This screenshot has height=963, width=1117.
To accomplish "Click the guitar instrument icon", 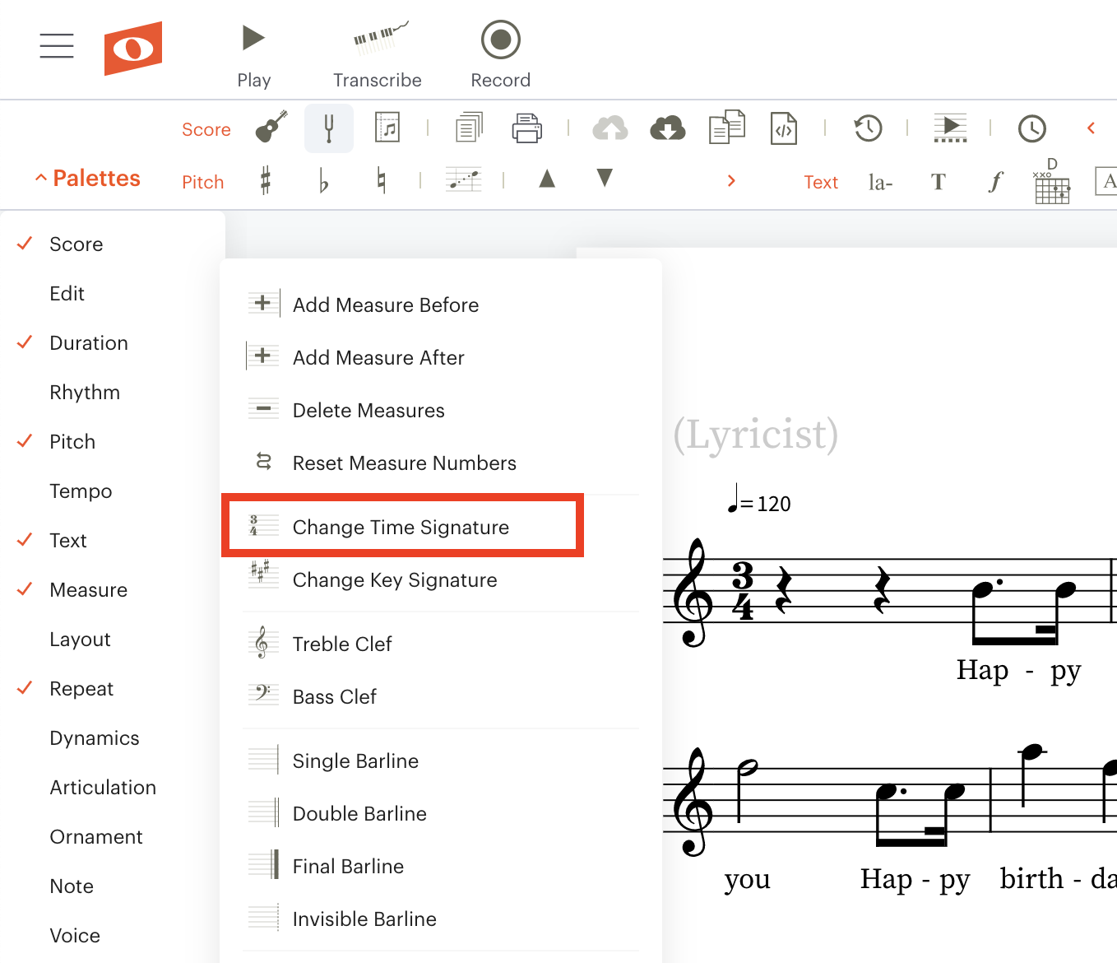I will pyautogui.click(x=271, y=128).
